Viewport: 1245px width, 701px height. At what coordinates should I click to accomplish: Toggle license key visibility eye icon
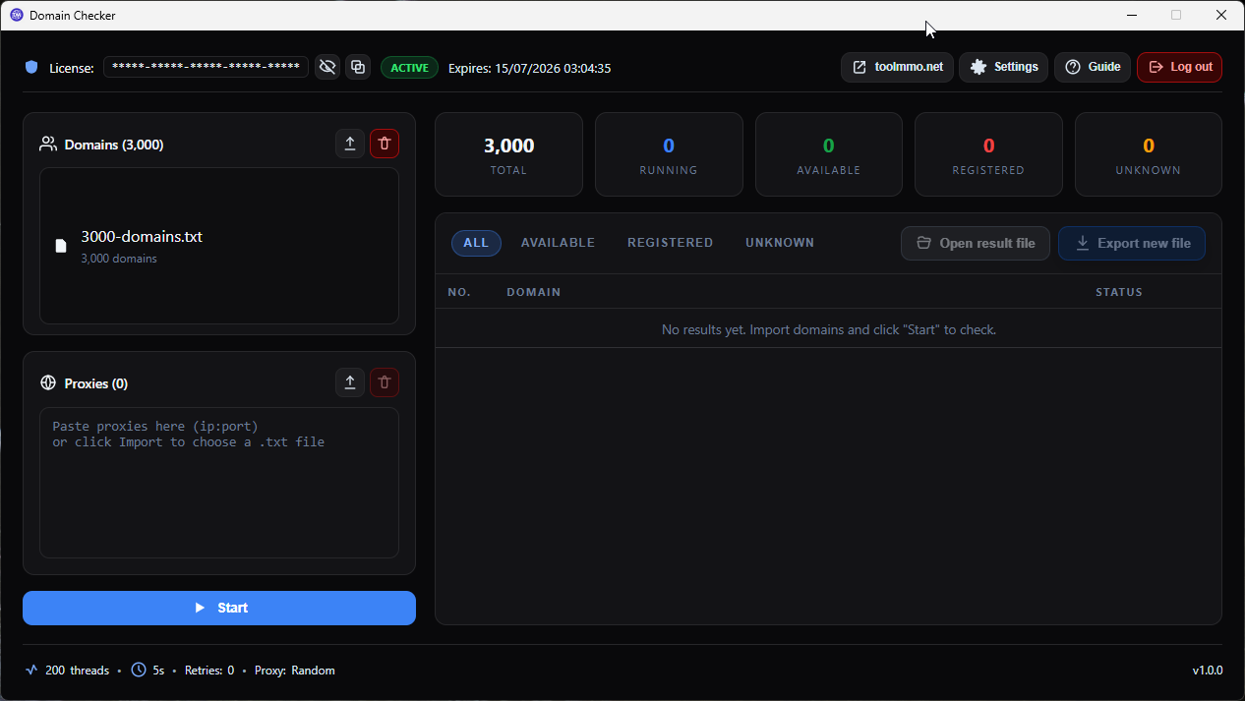tap(327, 67)
